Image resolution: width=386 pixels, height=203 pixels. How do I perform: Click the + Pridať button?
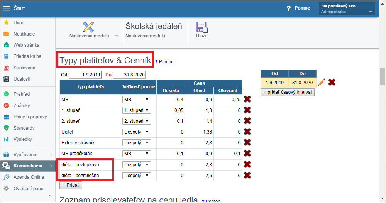point(71,185)
